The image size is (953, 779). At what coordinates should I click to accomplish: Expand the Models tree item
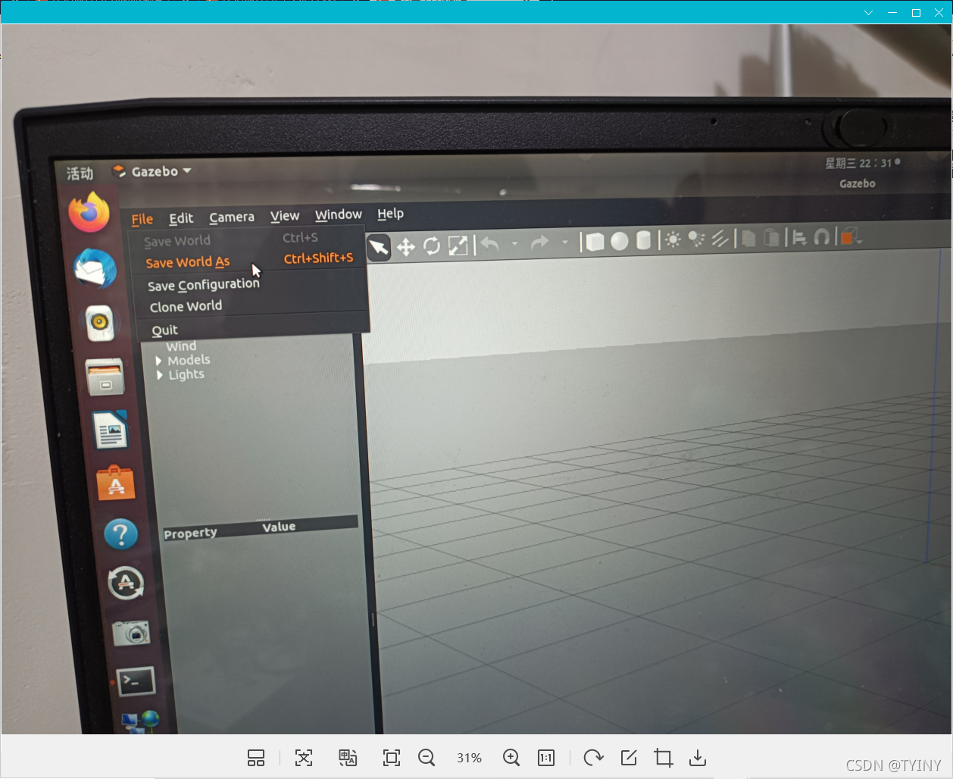158,361
